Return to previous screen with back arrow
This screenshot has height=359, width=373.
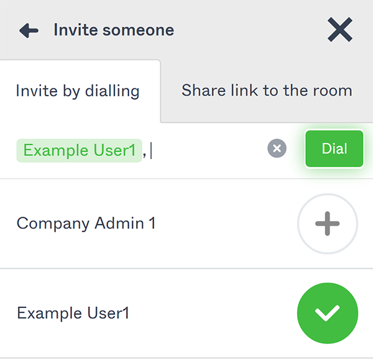(29, 30)
